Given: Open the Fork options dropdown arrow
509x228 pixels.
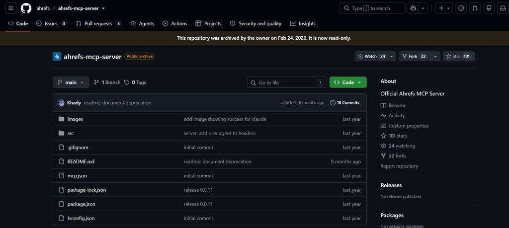Looking at the screenshot, I should pos(435,57).
